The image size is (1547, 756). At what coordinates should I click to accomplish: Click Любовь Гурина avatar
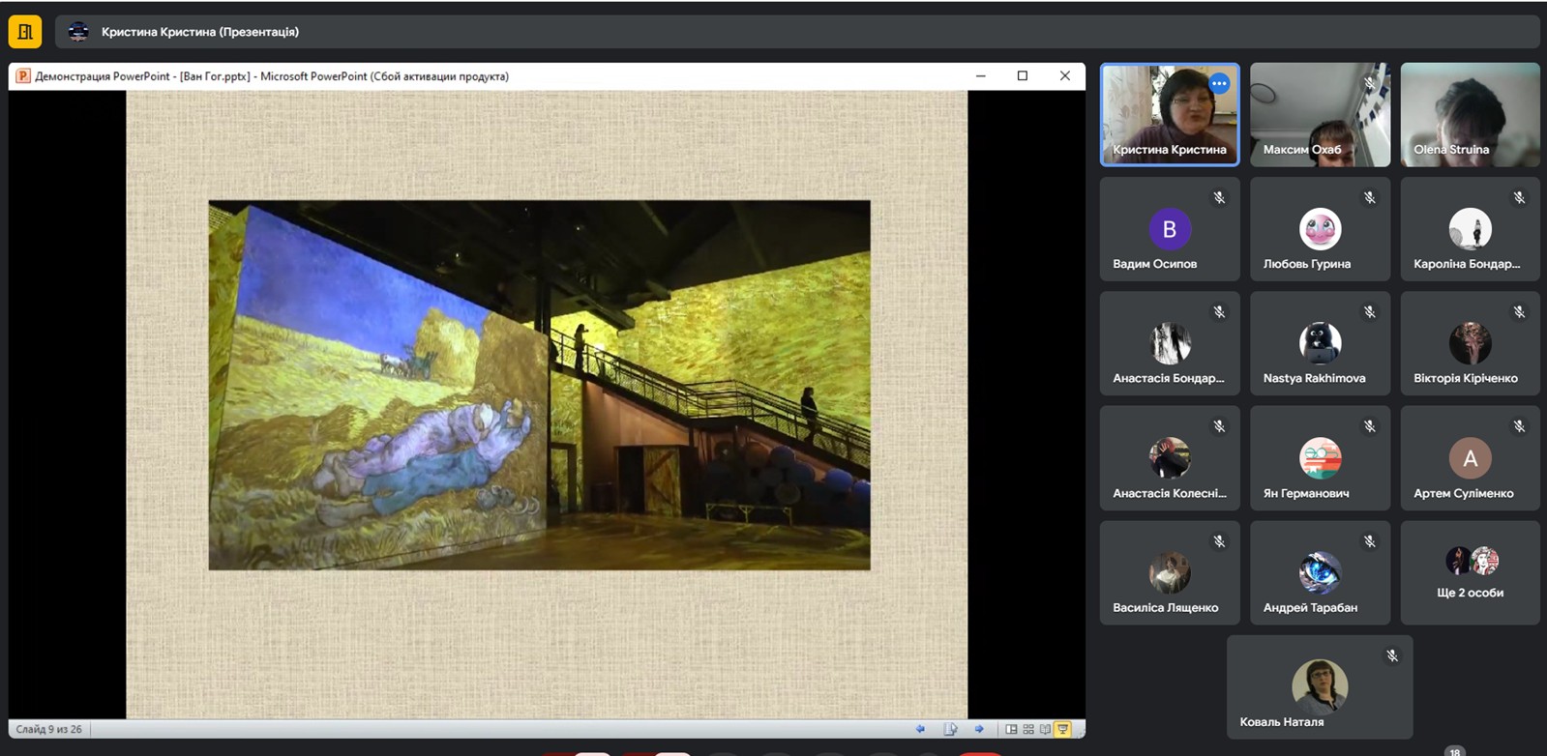[x=1320, y=229]
